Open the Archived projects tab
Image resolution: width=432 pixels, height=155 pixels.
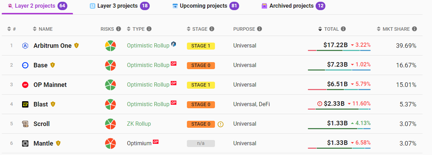pyautogui.click(x=291, y=6)
